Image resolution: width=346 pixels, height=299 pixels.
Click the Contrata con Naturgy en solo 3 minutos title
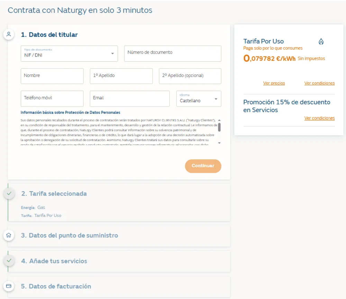(x=80, y=10)
